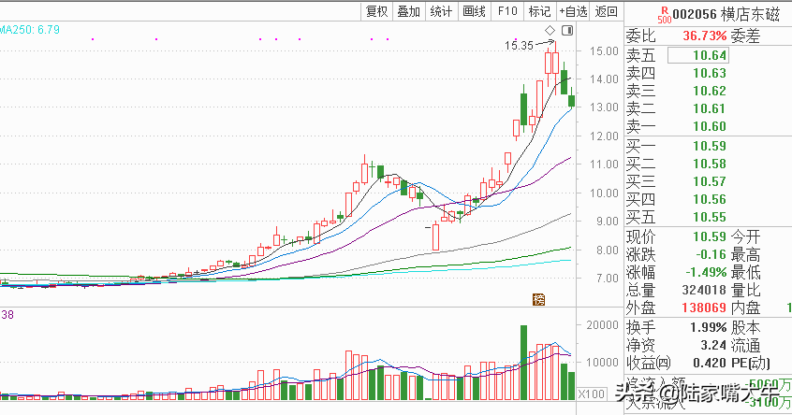
Task: Add stock via +自选 button
Action: pyautogui.click(x=573, y=11)
